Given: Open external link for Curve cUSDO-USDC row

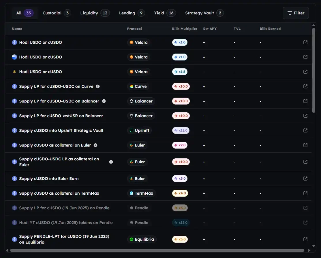Looking at the screenshot, I should [x=305, y=86].
